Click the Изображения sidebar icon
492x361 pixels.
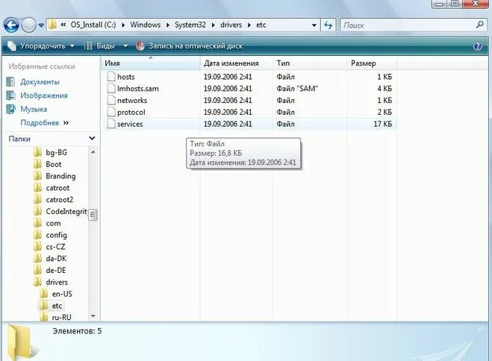click(10, 95)
